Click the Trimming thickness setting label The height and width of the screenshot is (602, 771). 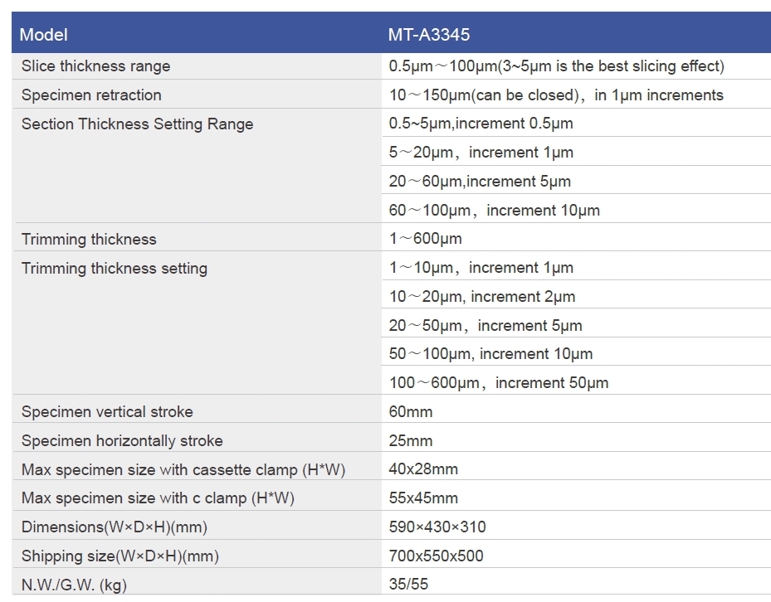115,269
